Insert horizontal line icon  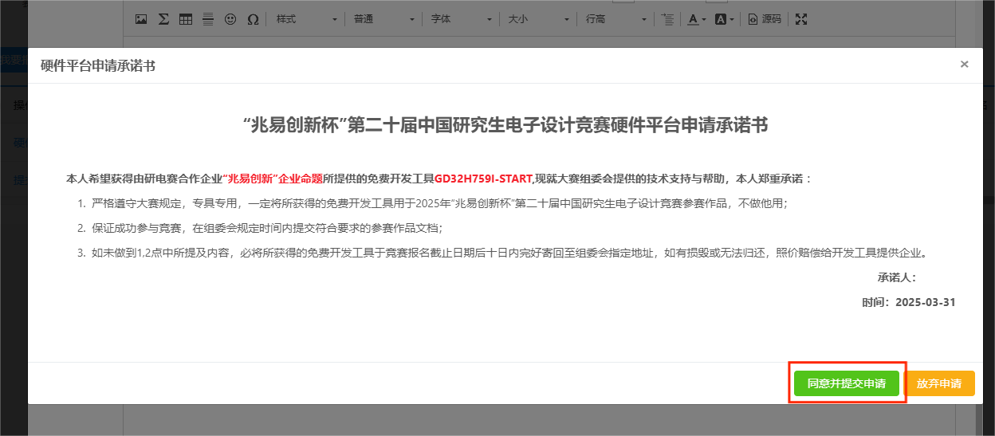point(208,19)
